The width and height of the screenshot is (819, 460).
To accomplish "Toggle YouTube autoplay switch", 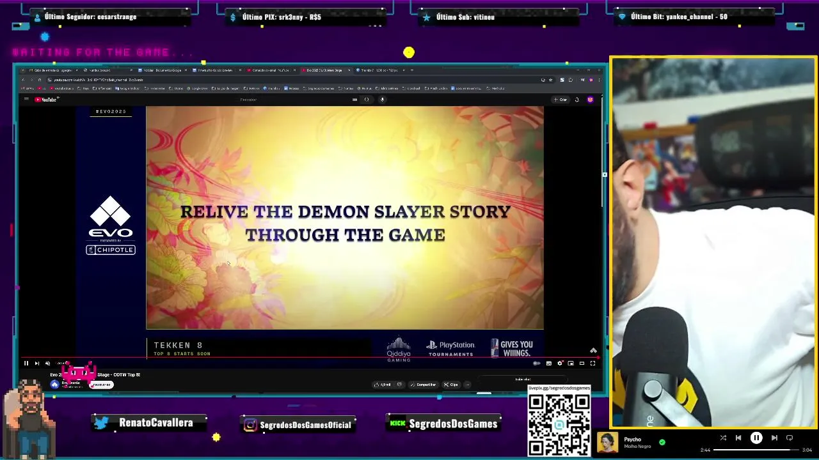I will coord(537,364).
